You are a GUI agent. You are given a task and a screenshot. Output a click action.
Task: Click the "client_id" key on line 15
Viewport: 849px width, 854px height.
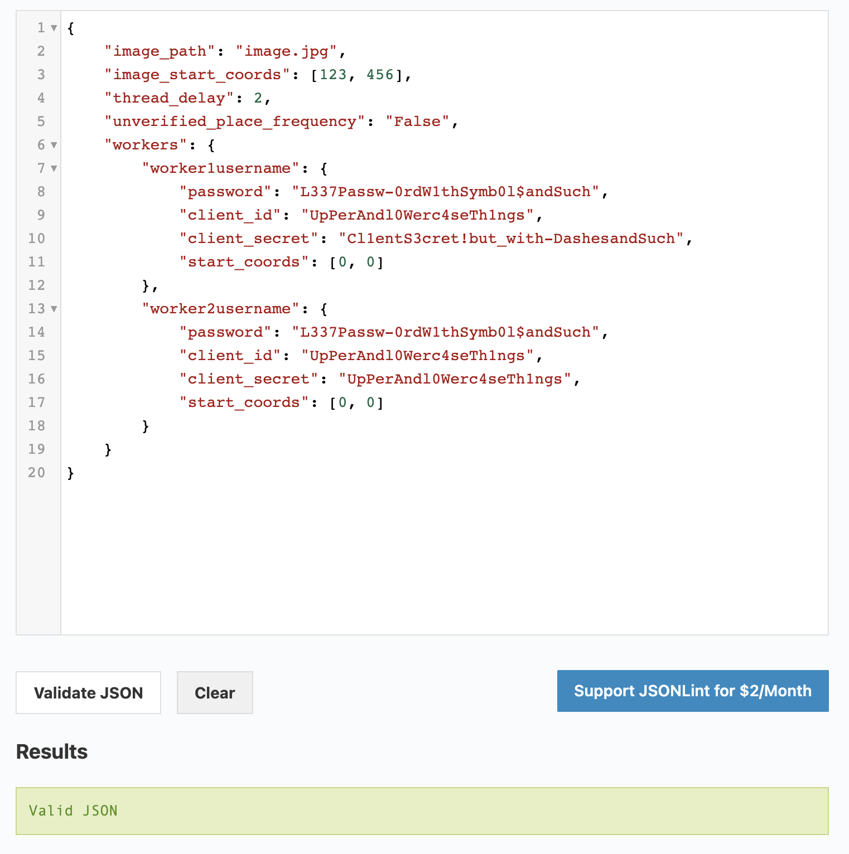point(230,356)
